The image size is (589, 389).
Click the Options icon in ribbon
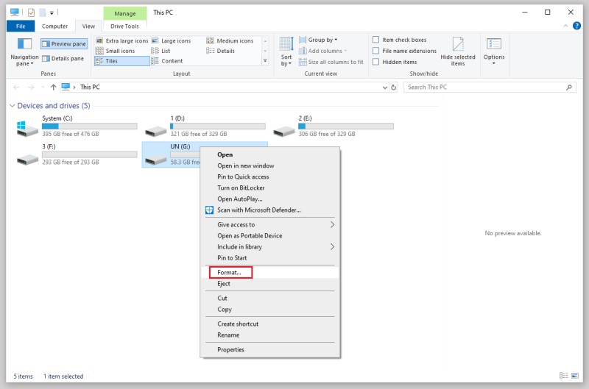click(x=494, y=45)
